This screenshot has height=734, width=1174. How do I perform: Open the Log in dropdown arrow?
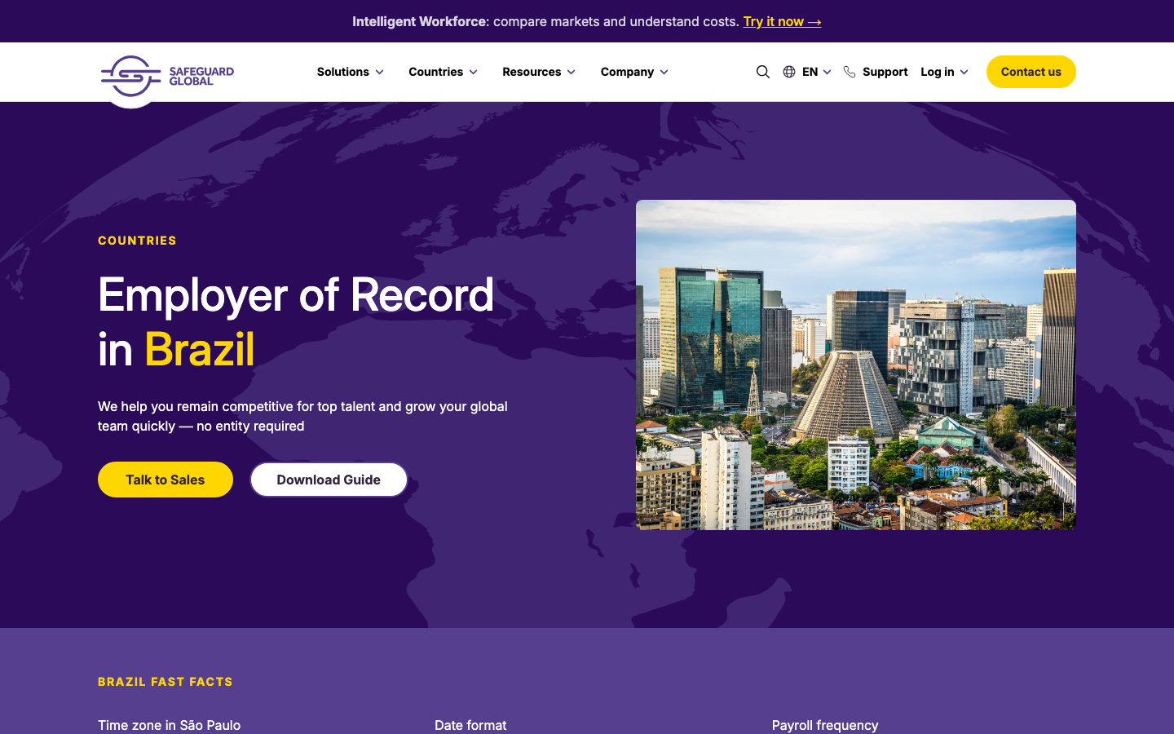(964, 73)
